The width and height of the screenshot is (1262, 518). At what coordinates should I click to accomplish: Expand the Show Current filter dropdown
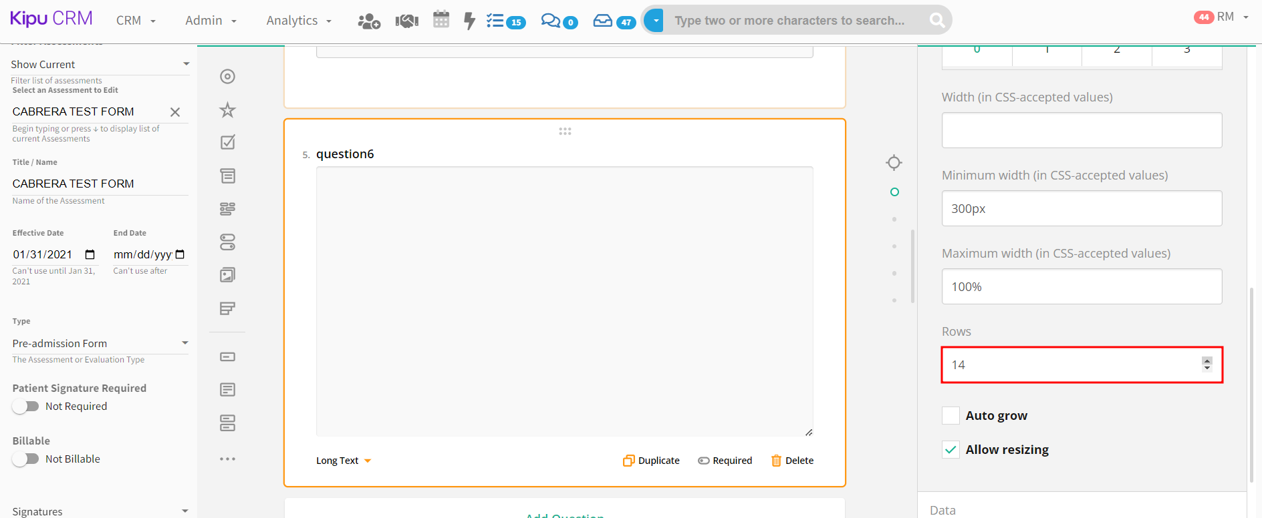99,64
